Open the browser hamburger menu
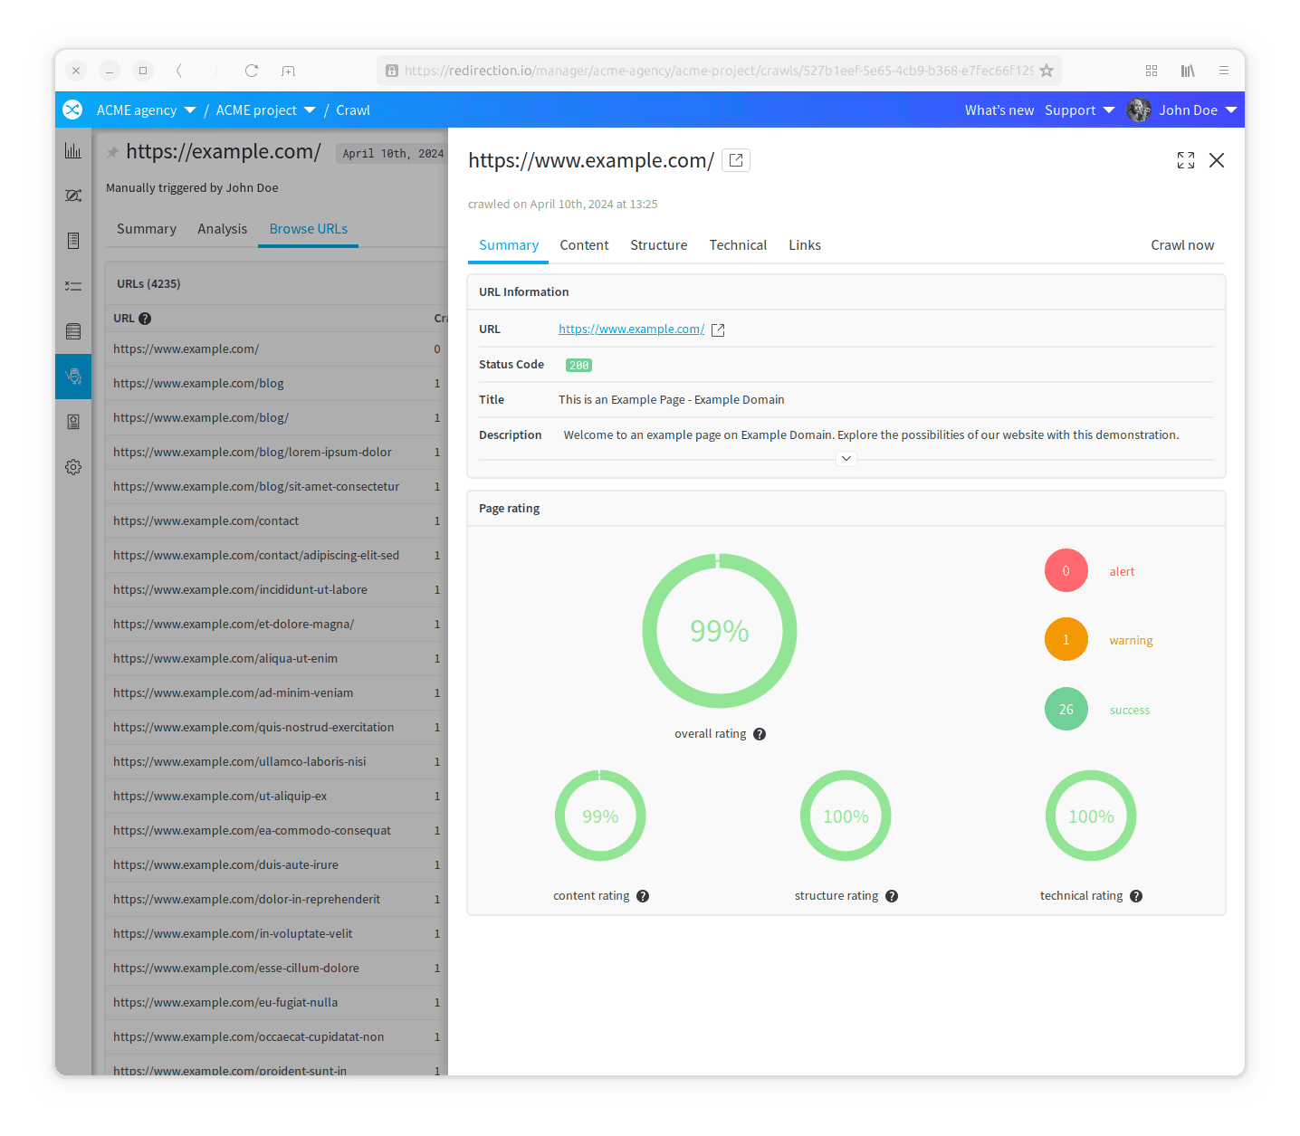This screenshot has height=1136, width=1300. [1224, 71]
